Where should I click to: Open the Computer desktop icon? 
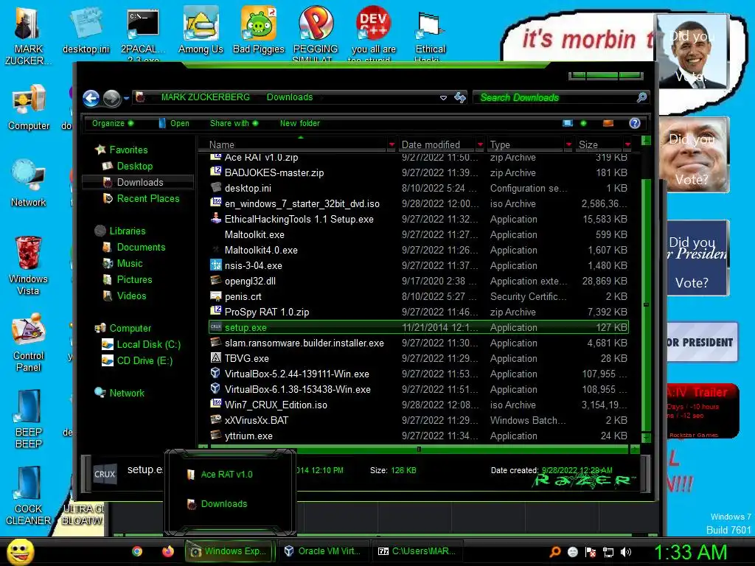(x=29, y=108)
